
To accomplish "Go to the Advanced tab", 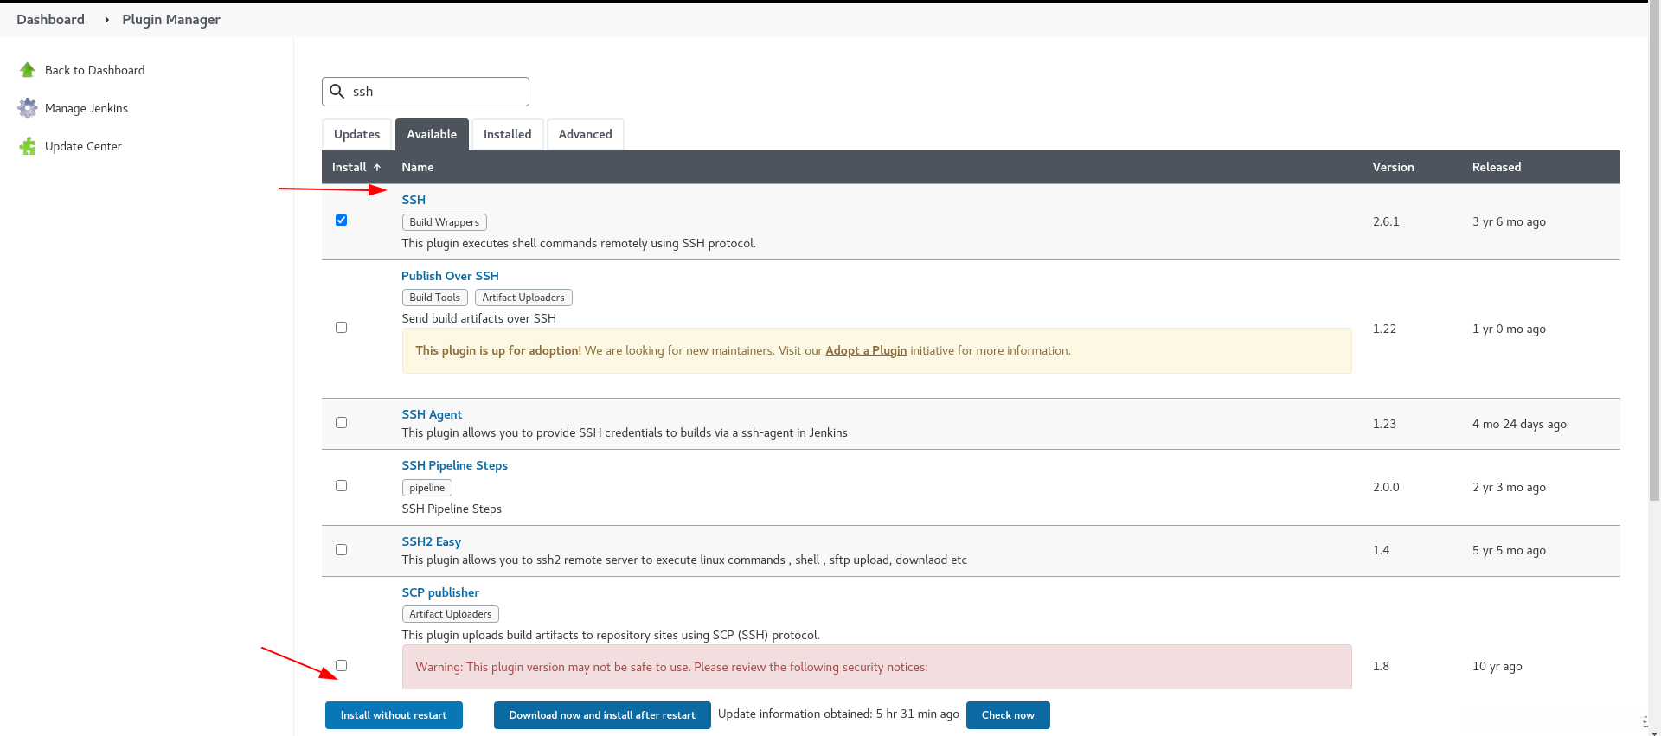I will (585, 135).
